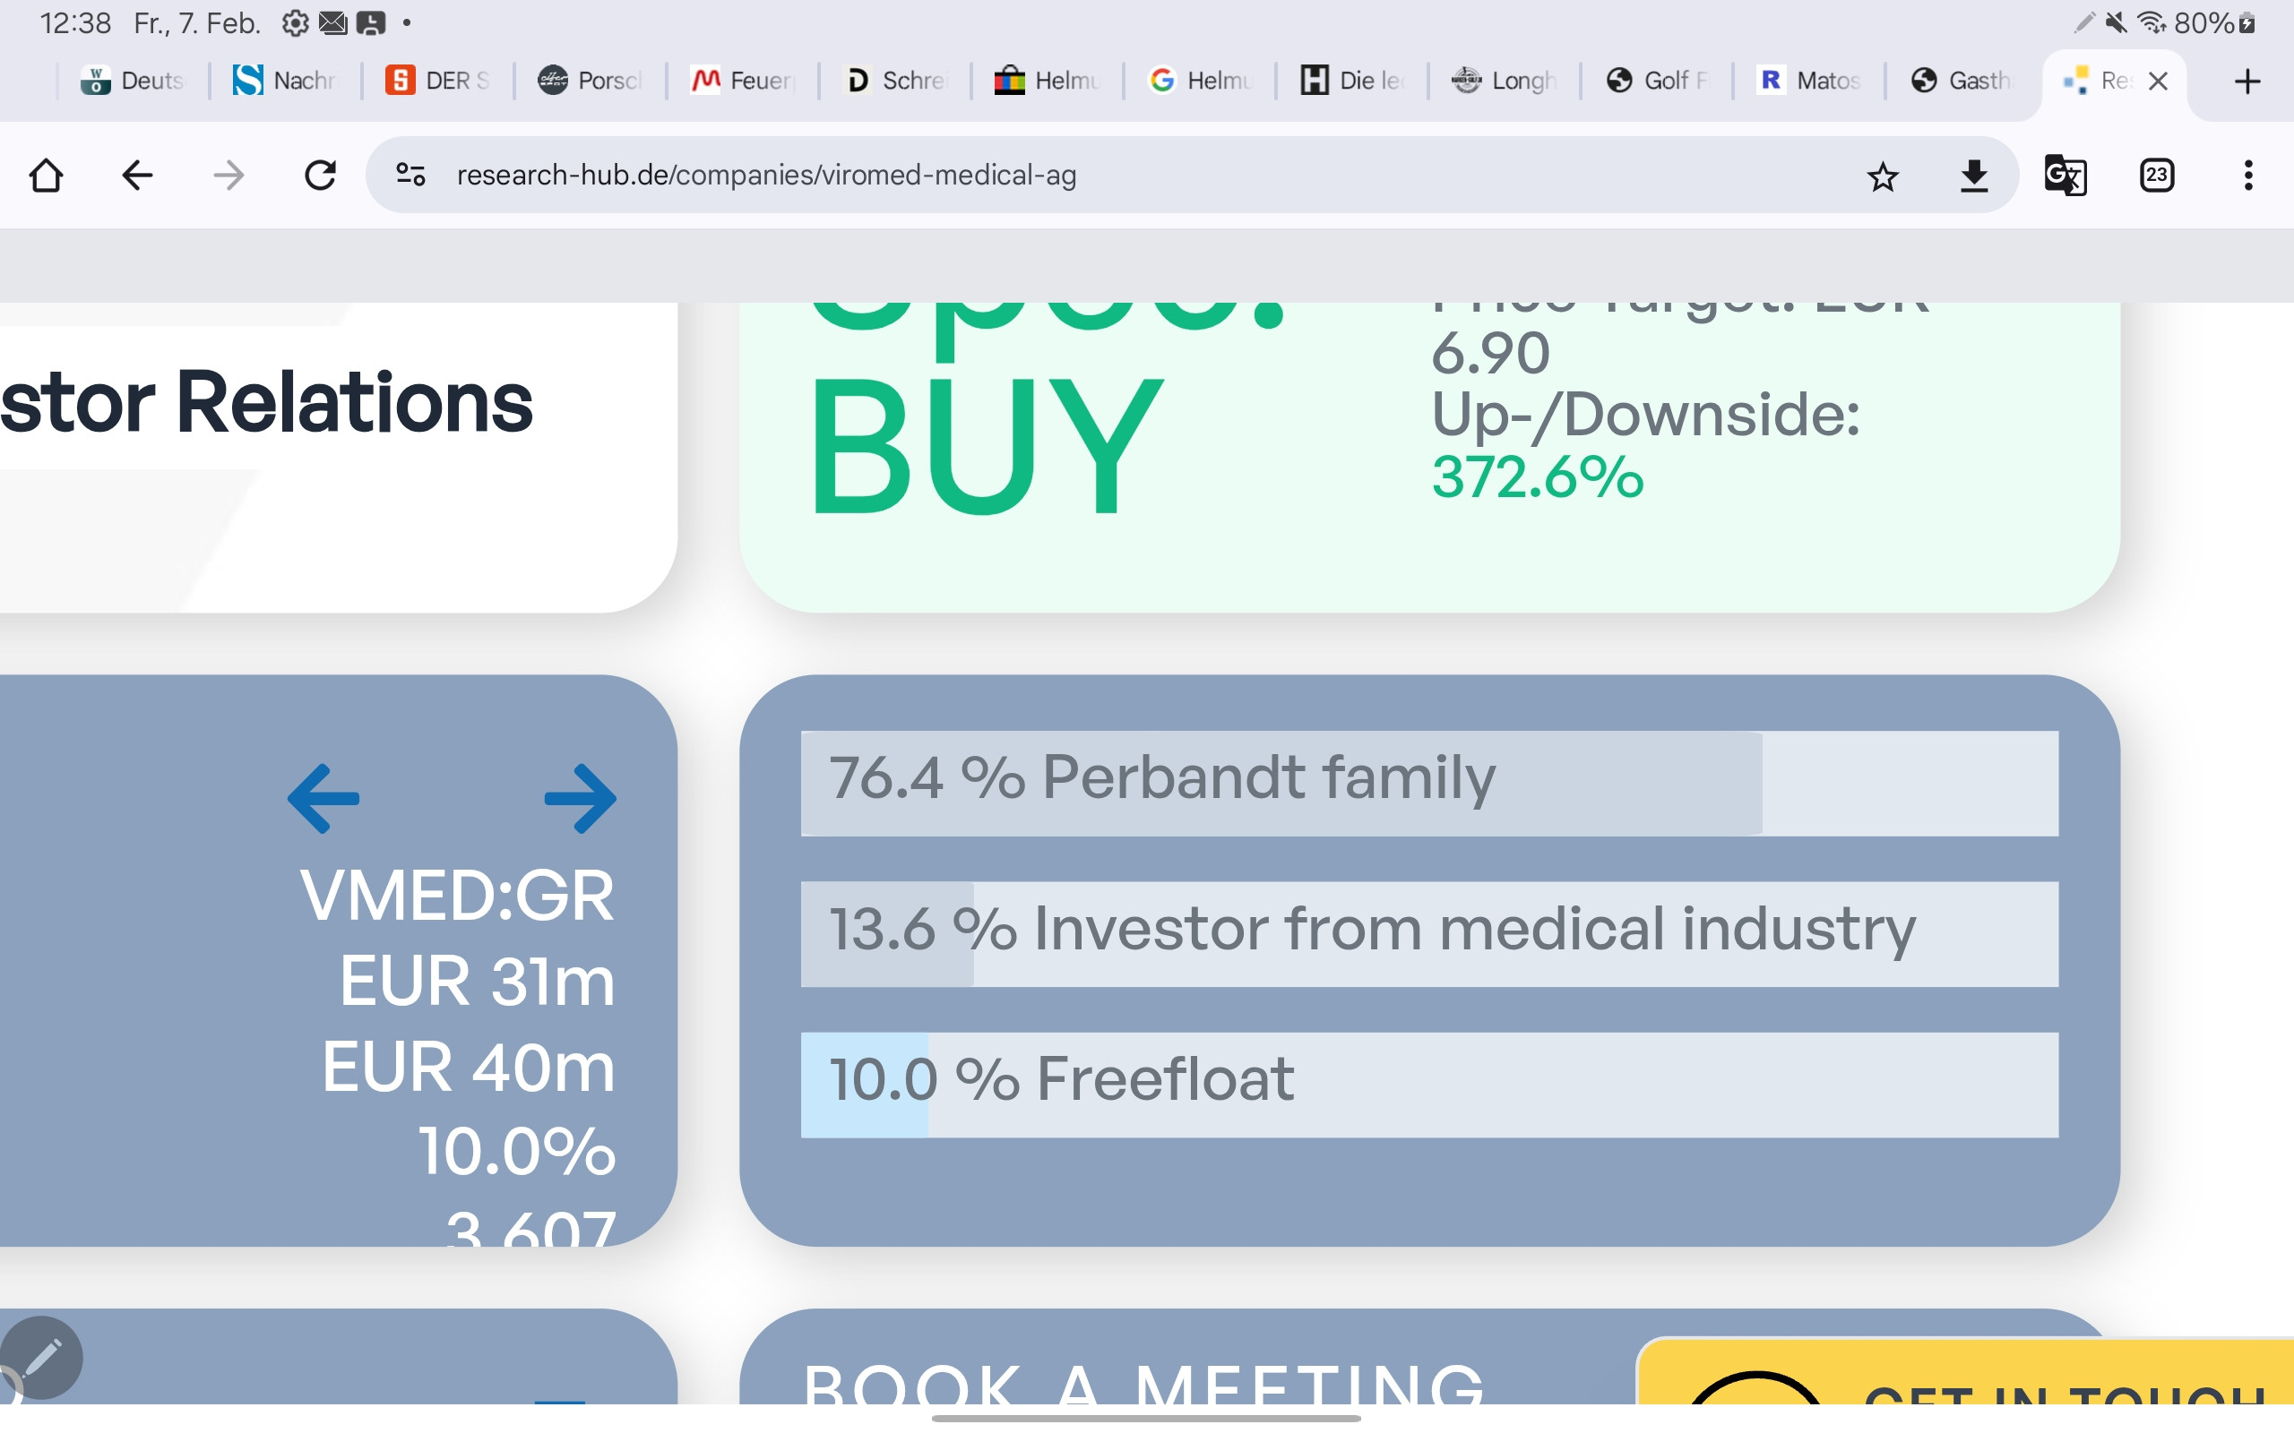The width and height of the screenshot is (2294, 1433).
Task: Tap the 80% battery indicator
Action: [x=2214, y=22]
